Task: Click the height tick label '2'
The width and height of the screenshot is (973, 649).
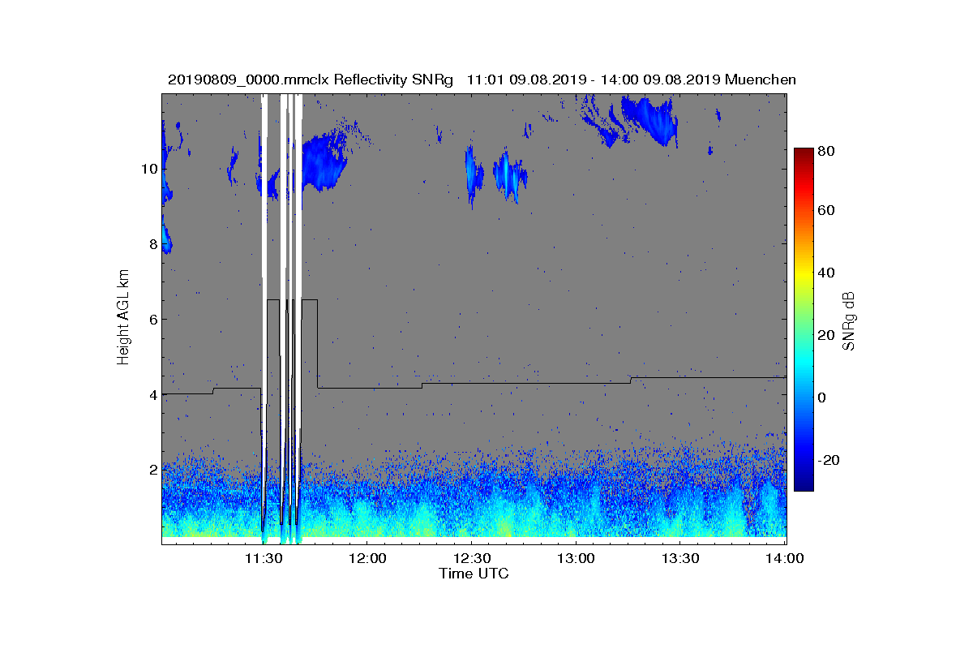Action: pos(152,470)
